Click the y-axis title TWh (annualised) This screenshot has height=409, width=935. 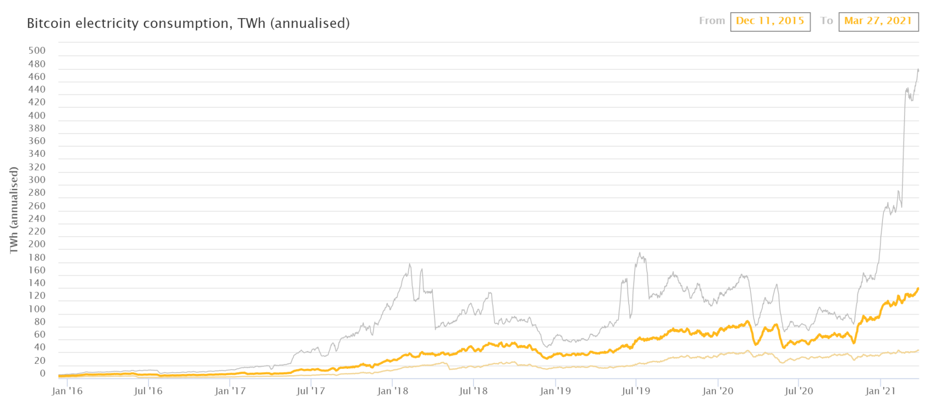coord(14,210)
